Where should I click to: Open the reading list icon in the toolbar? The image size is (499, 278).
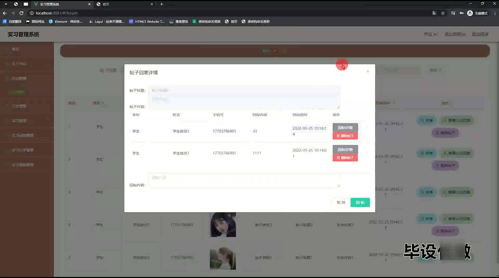pyautogui.click(x=453, y=13)
